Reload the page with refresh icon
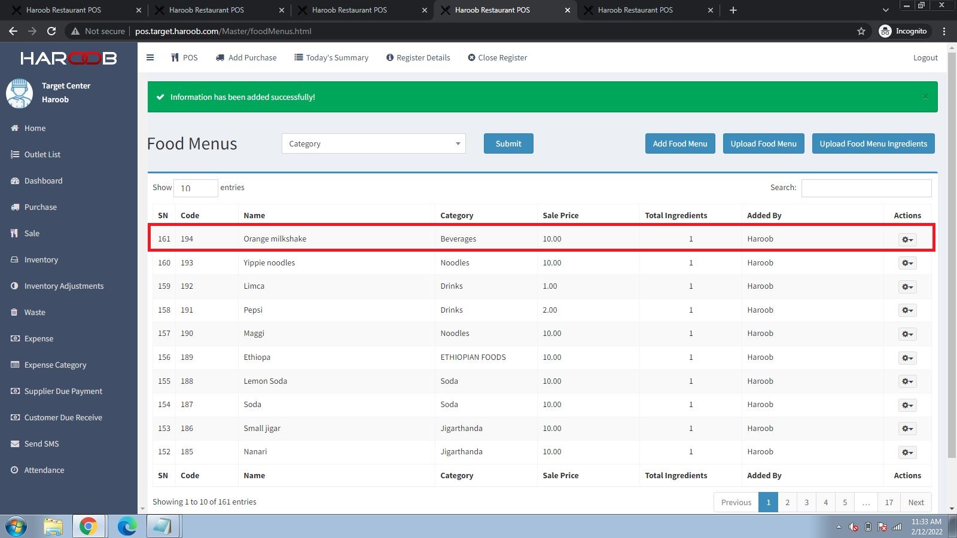 [51, 31]
